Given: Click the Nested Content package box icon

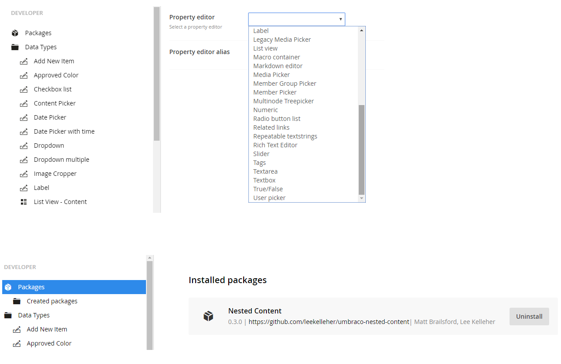Looking at the screenshot, I should click(x=208, y=316).
